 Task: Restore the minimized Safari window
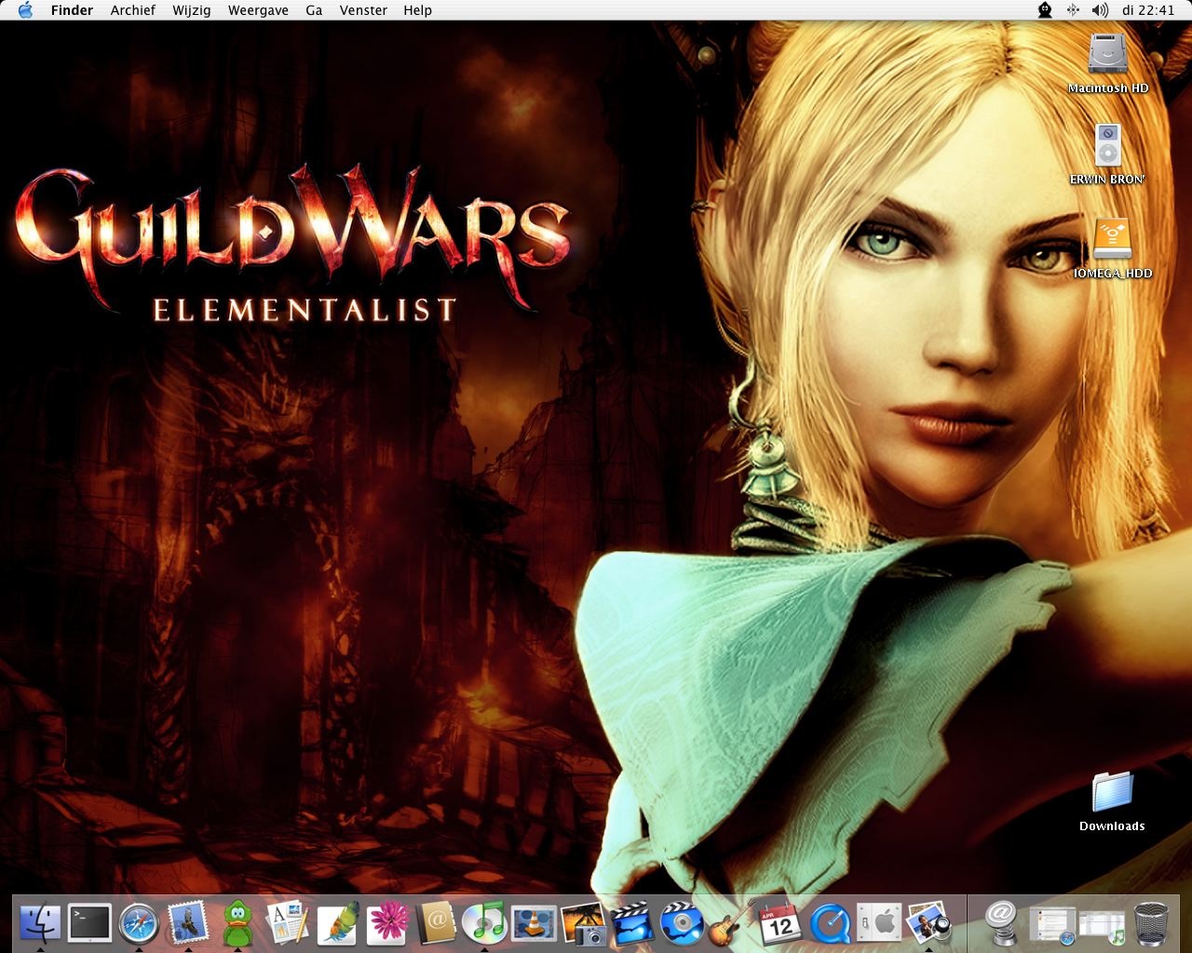click(1052, 923)
